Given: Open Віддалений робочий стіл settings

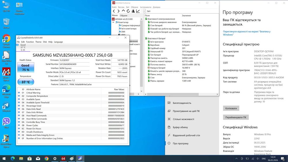Looking at the screenshot, I should point(192,135).
